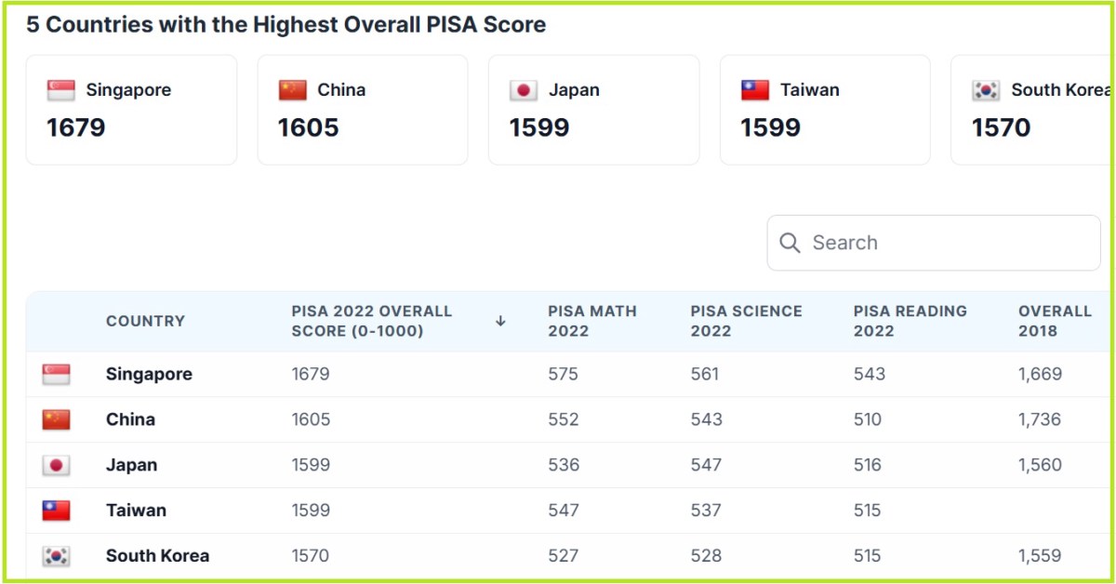Open the South Korea row country name

click(x=157, y=556)
